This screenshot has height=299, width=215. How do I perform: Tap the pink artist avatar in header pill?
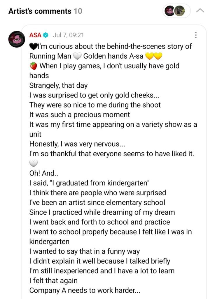point(169,11)
